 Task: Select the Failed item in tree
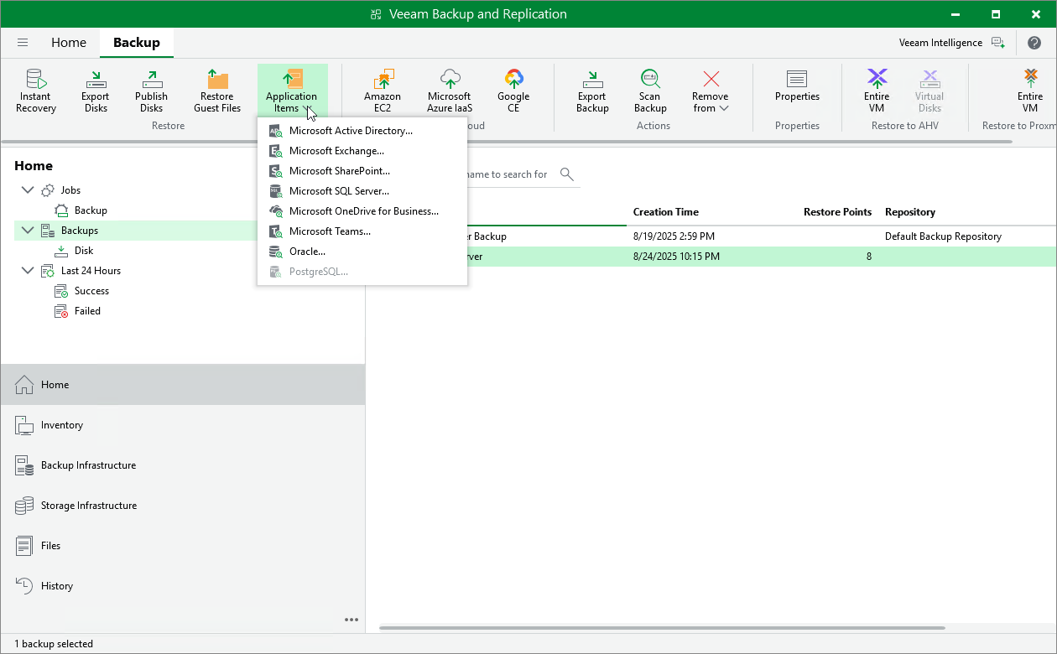point(87,311)
